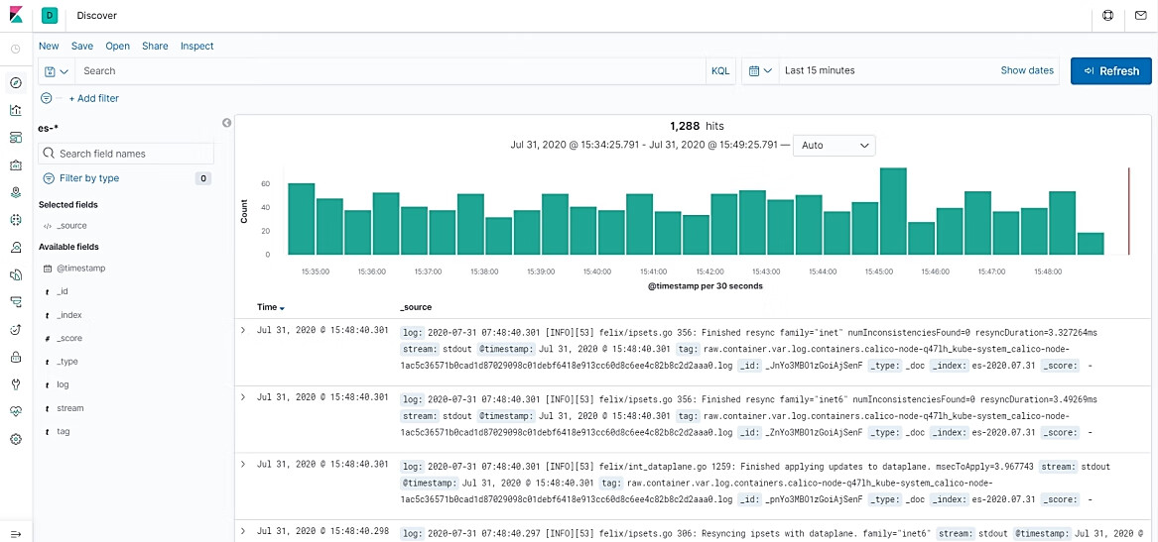Open the Inspect menu item
Viewport: 1158px width, 542px height.
click(x=196, y=46)
